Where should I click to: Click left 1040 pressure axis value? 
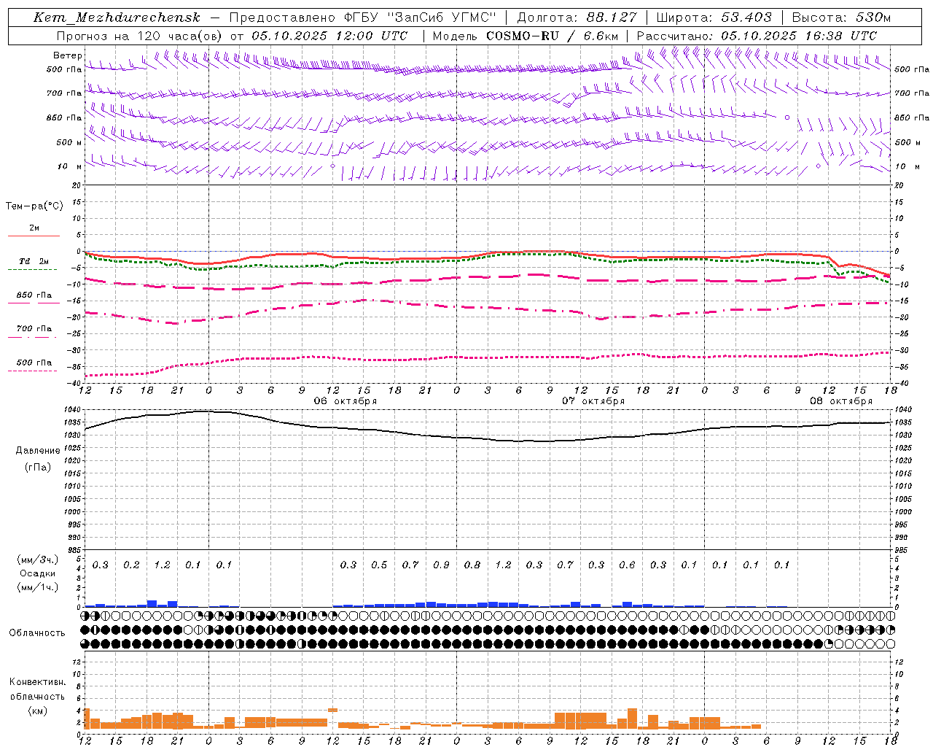click(73, 410)
